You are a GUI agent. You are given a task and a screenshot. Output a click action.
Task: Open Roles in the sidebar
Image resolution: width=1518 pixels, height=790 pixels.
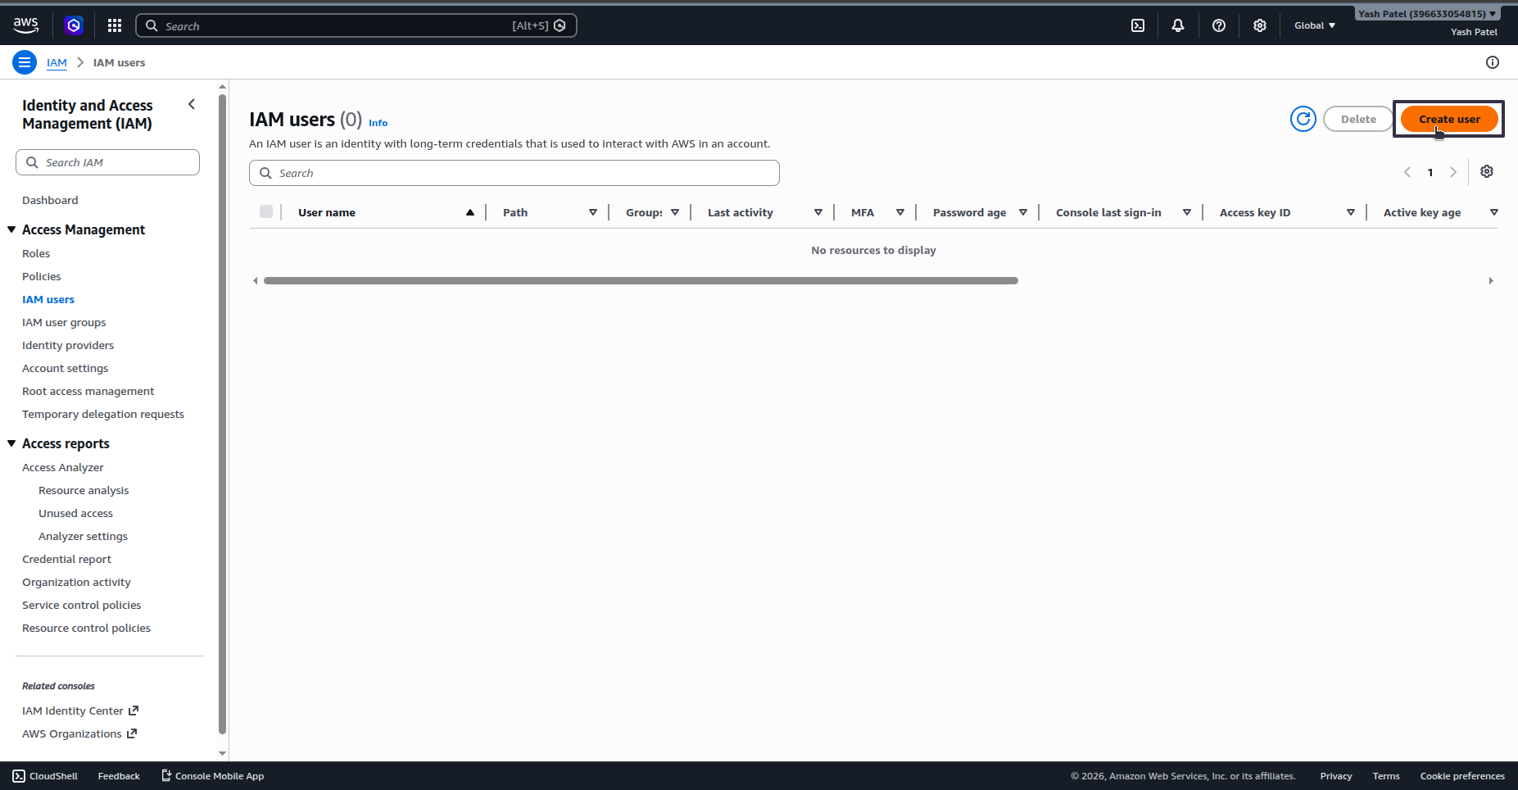click(x=36, y=253)
